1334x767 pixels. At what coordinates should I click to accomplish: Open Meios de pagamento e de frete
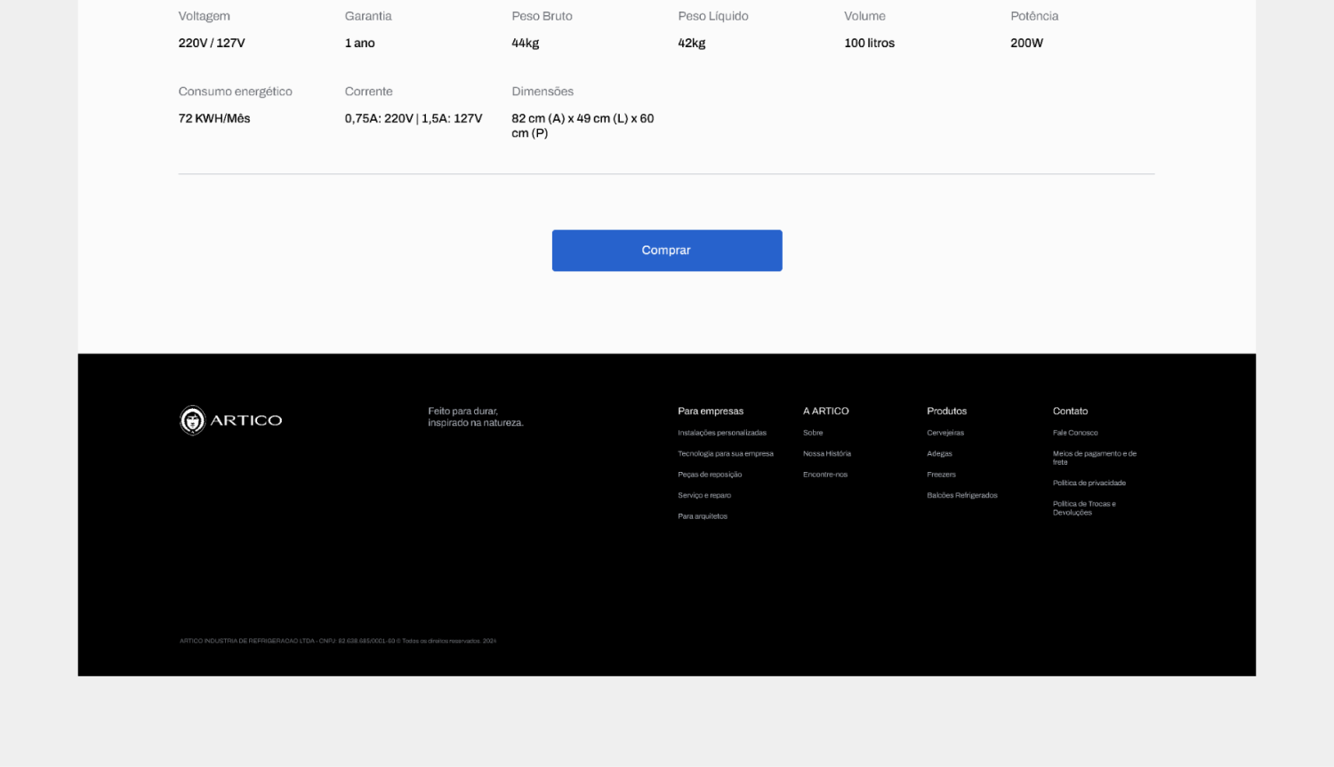(x=1094, y=458)
